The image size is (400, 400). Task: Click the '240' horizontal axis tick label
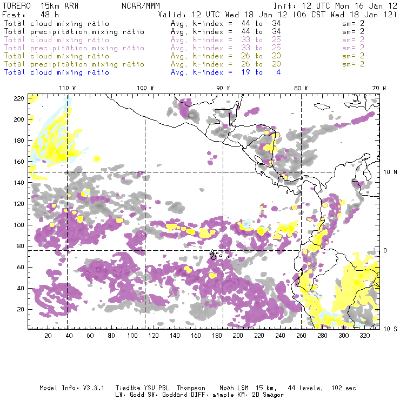click(x=280, y=336)
